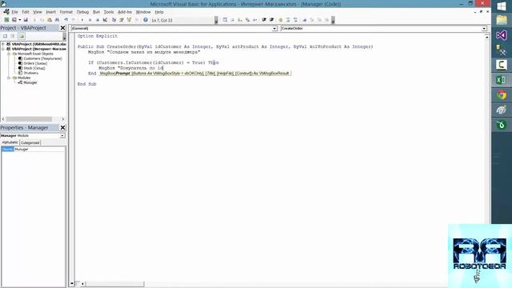
Task: Open Find with the binoculars icon
Action: pos(57,20)
